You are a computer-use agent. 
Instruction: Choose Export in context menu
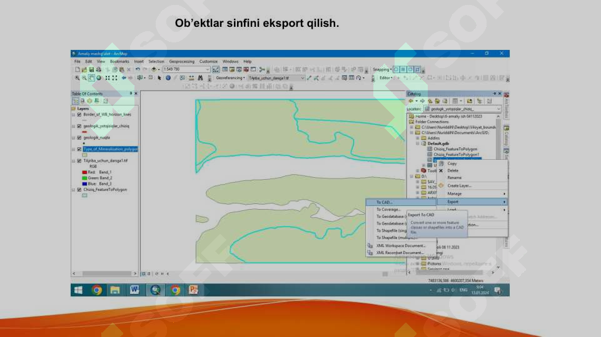pyautogui.click(x=473, y=202)
